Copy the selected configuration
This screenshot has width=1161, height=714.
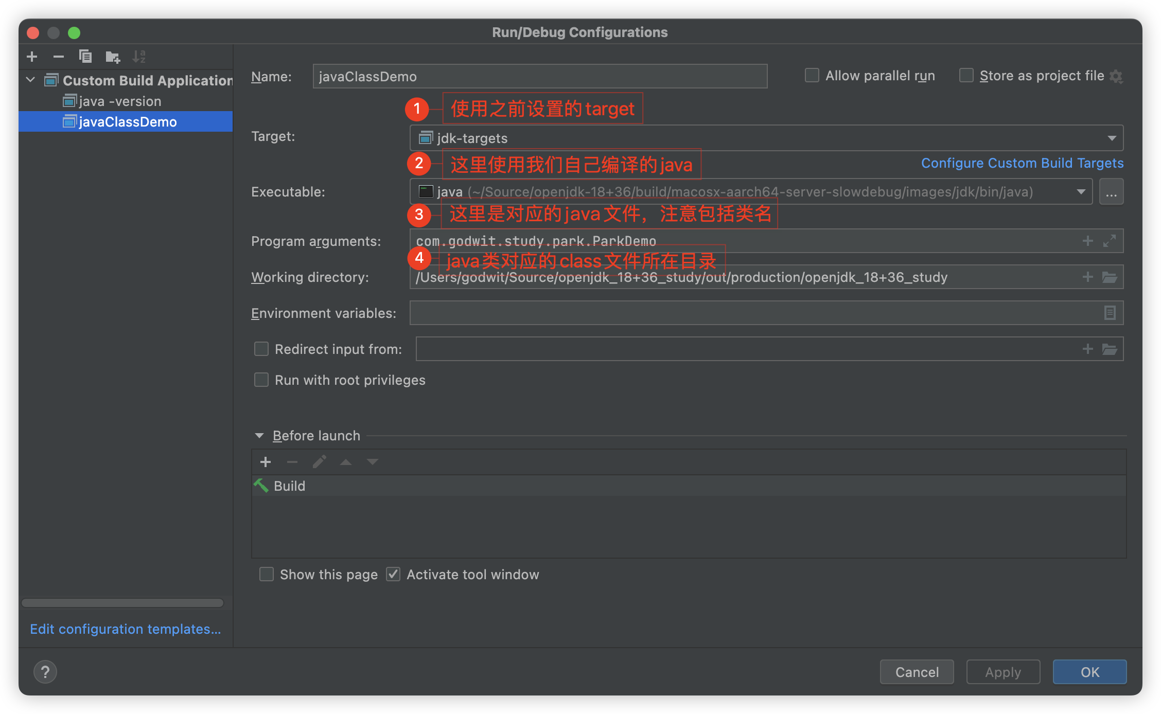click(85, 57)
